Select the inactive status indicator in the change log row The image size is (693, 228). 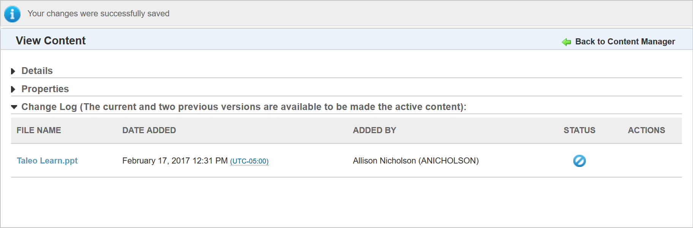point(579,161)
